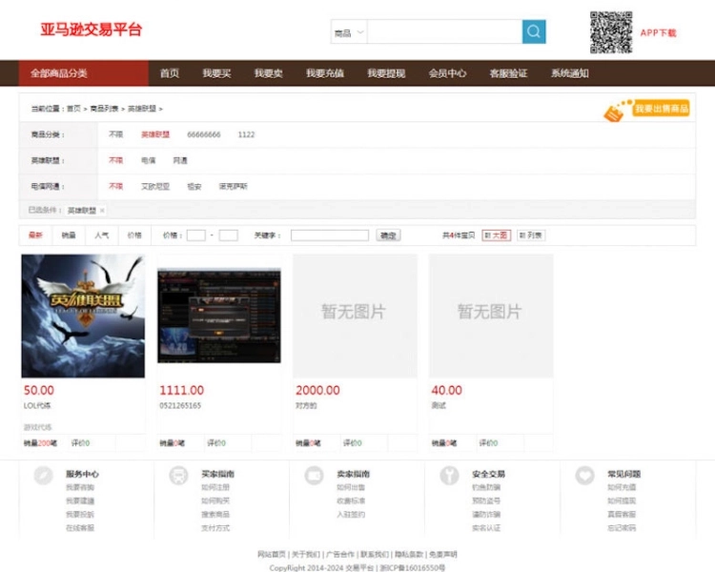
Task: Open the placeholder thumbnail priced 2000.00
Action: tap(355, 317)
